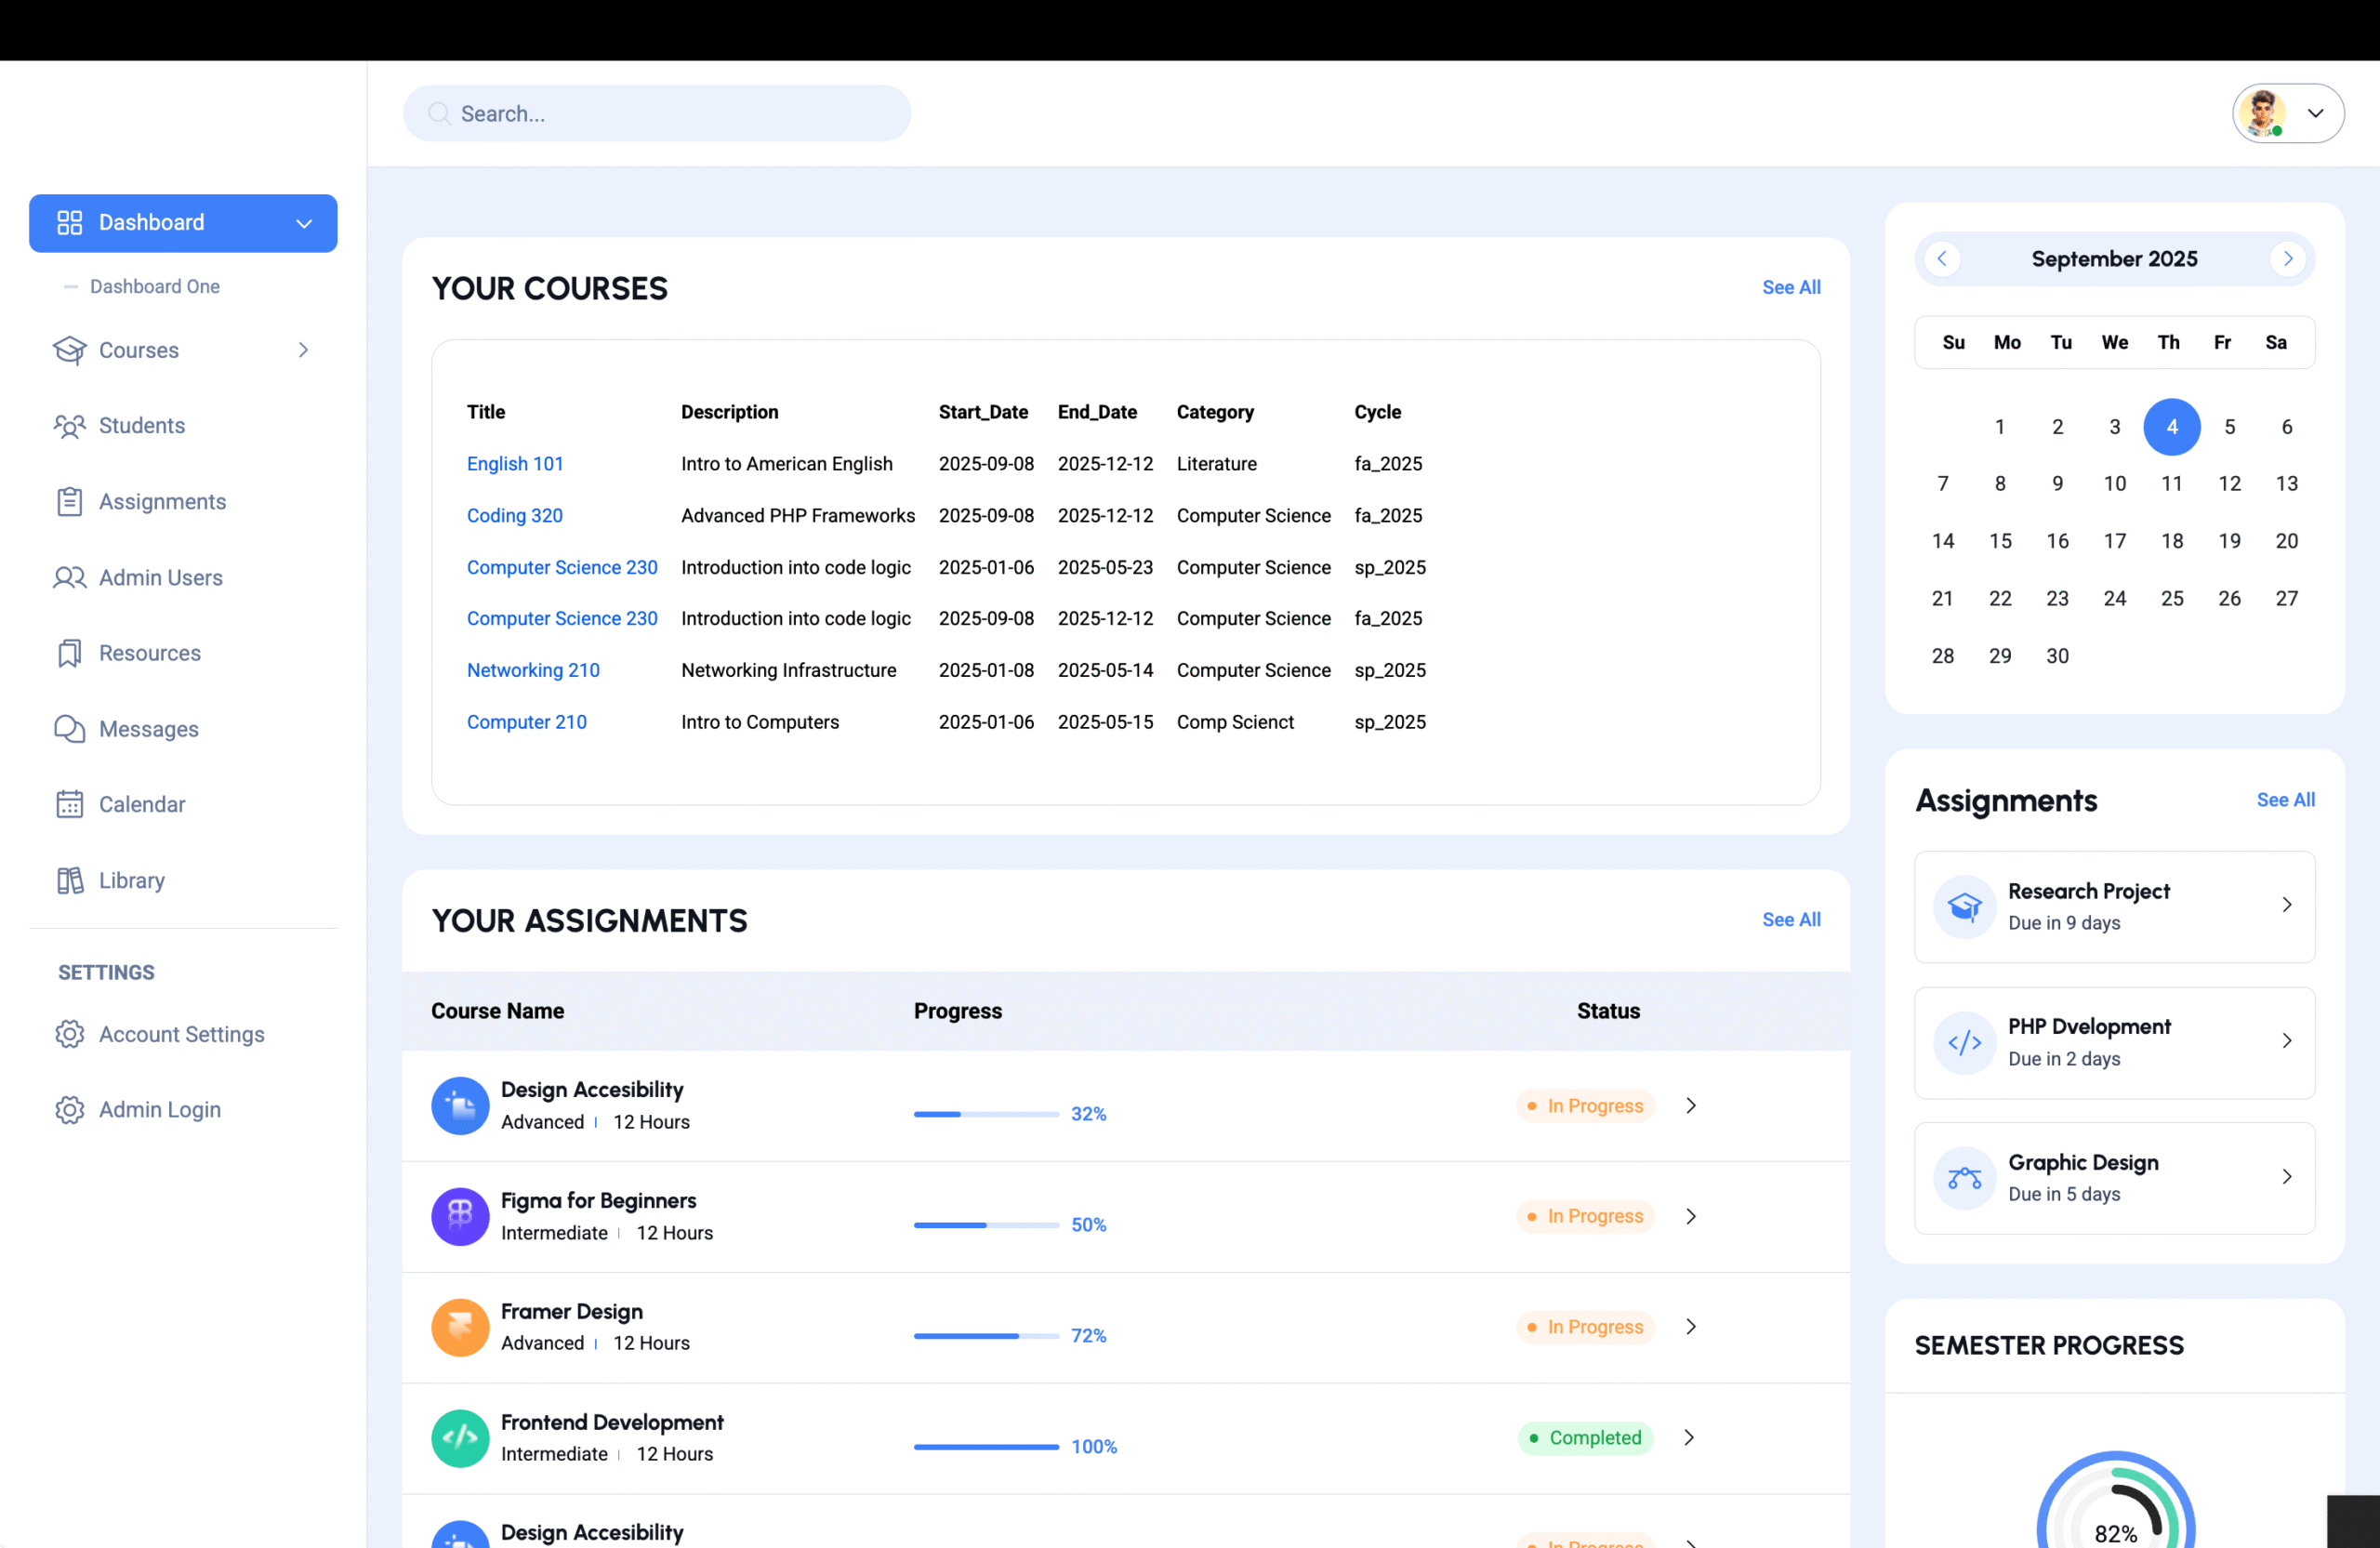Click the Resources bookmark icon
Viewport: 2380px width, 1548px height.
point(69,654)
